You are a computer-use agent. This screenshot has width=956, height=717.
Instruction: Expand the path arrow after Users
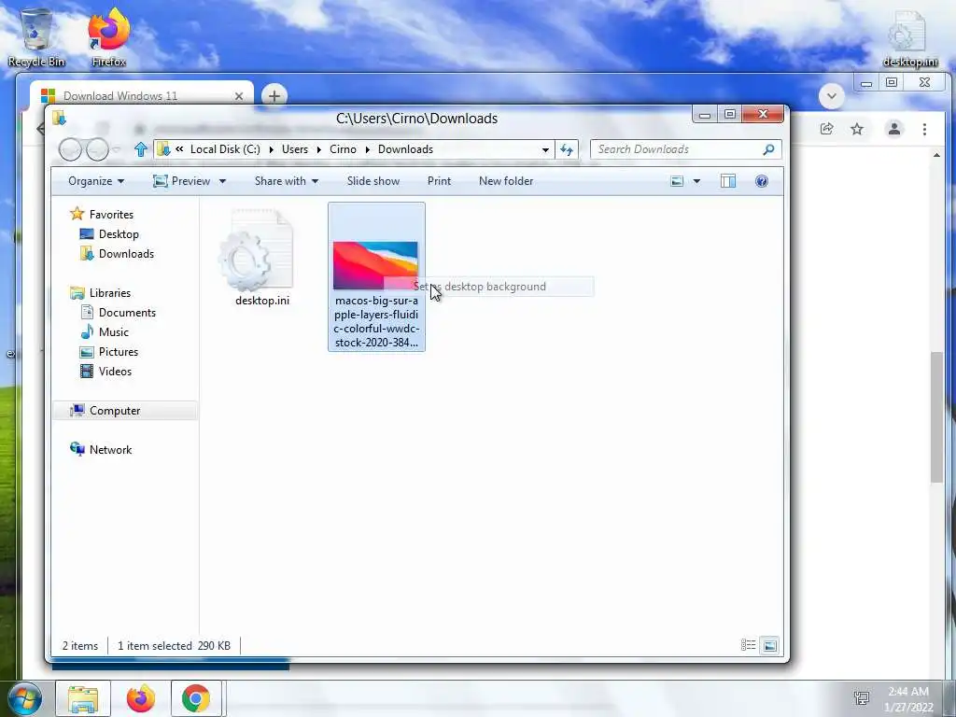[x=319, y=149]
